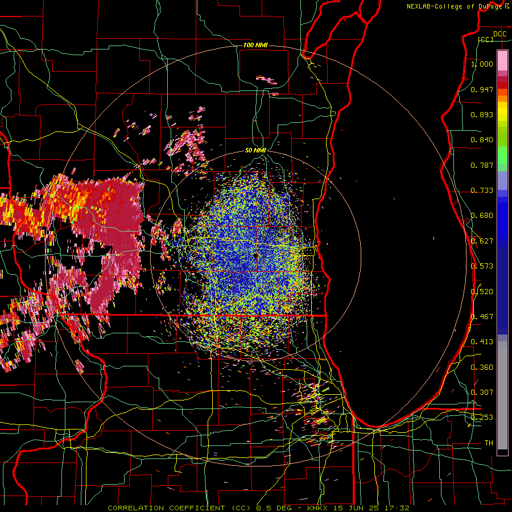This screenshot has width=512, height=512.
Task: Click the pink top segment of the color bar
Action: (x=502, y=60)
